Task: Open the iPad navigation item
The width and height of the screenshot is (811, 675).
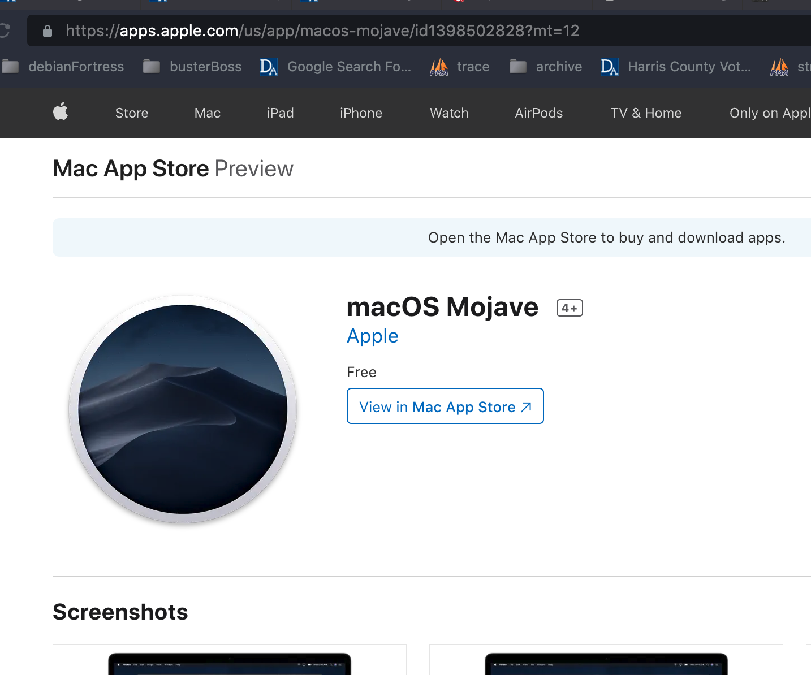Action: (281, 113)
